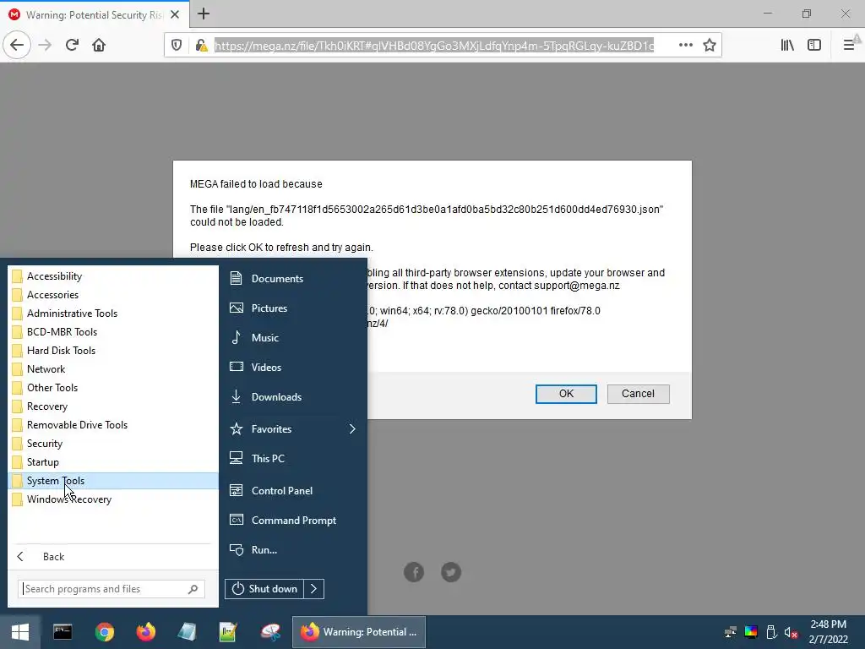Open a new browser tab

[x=204, y=14]
